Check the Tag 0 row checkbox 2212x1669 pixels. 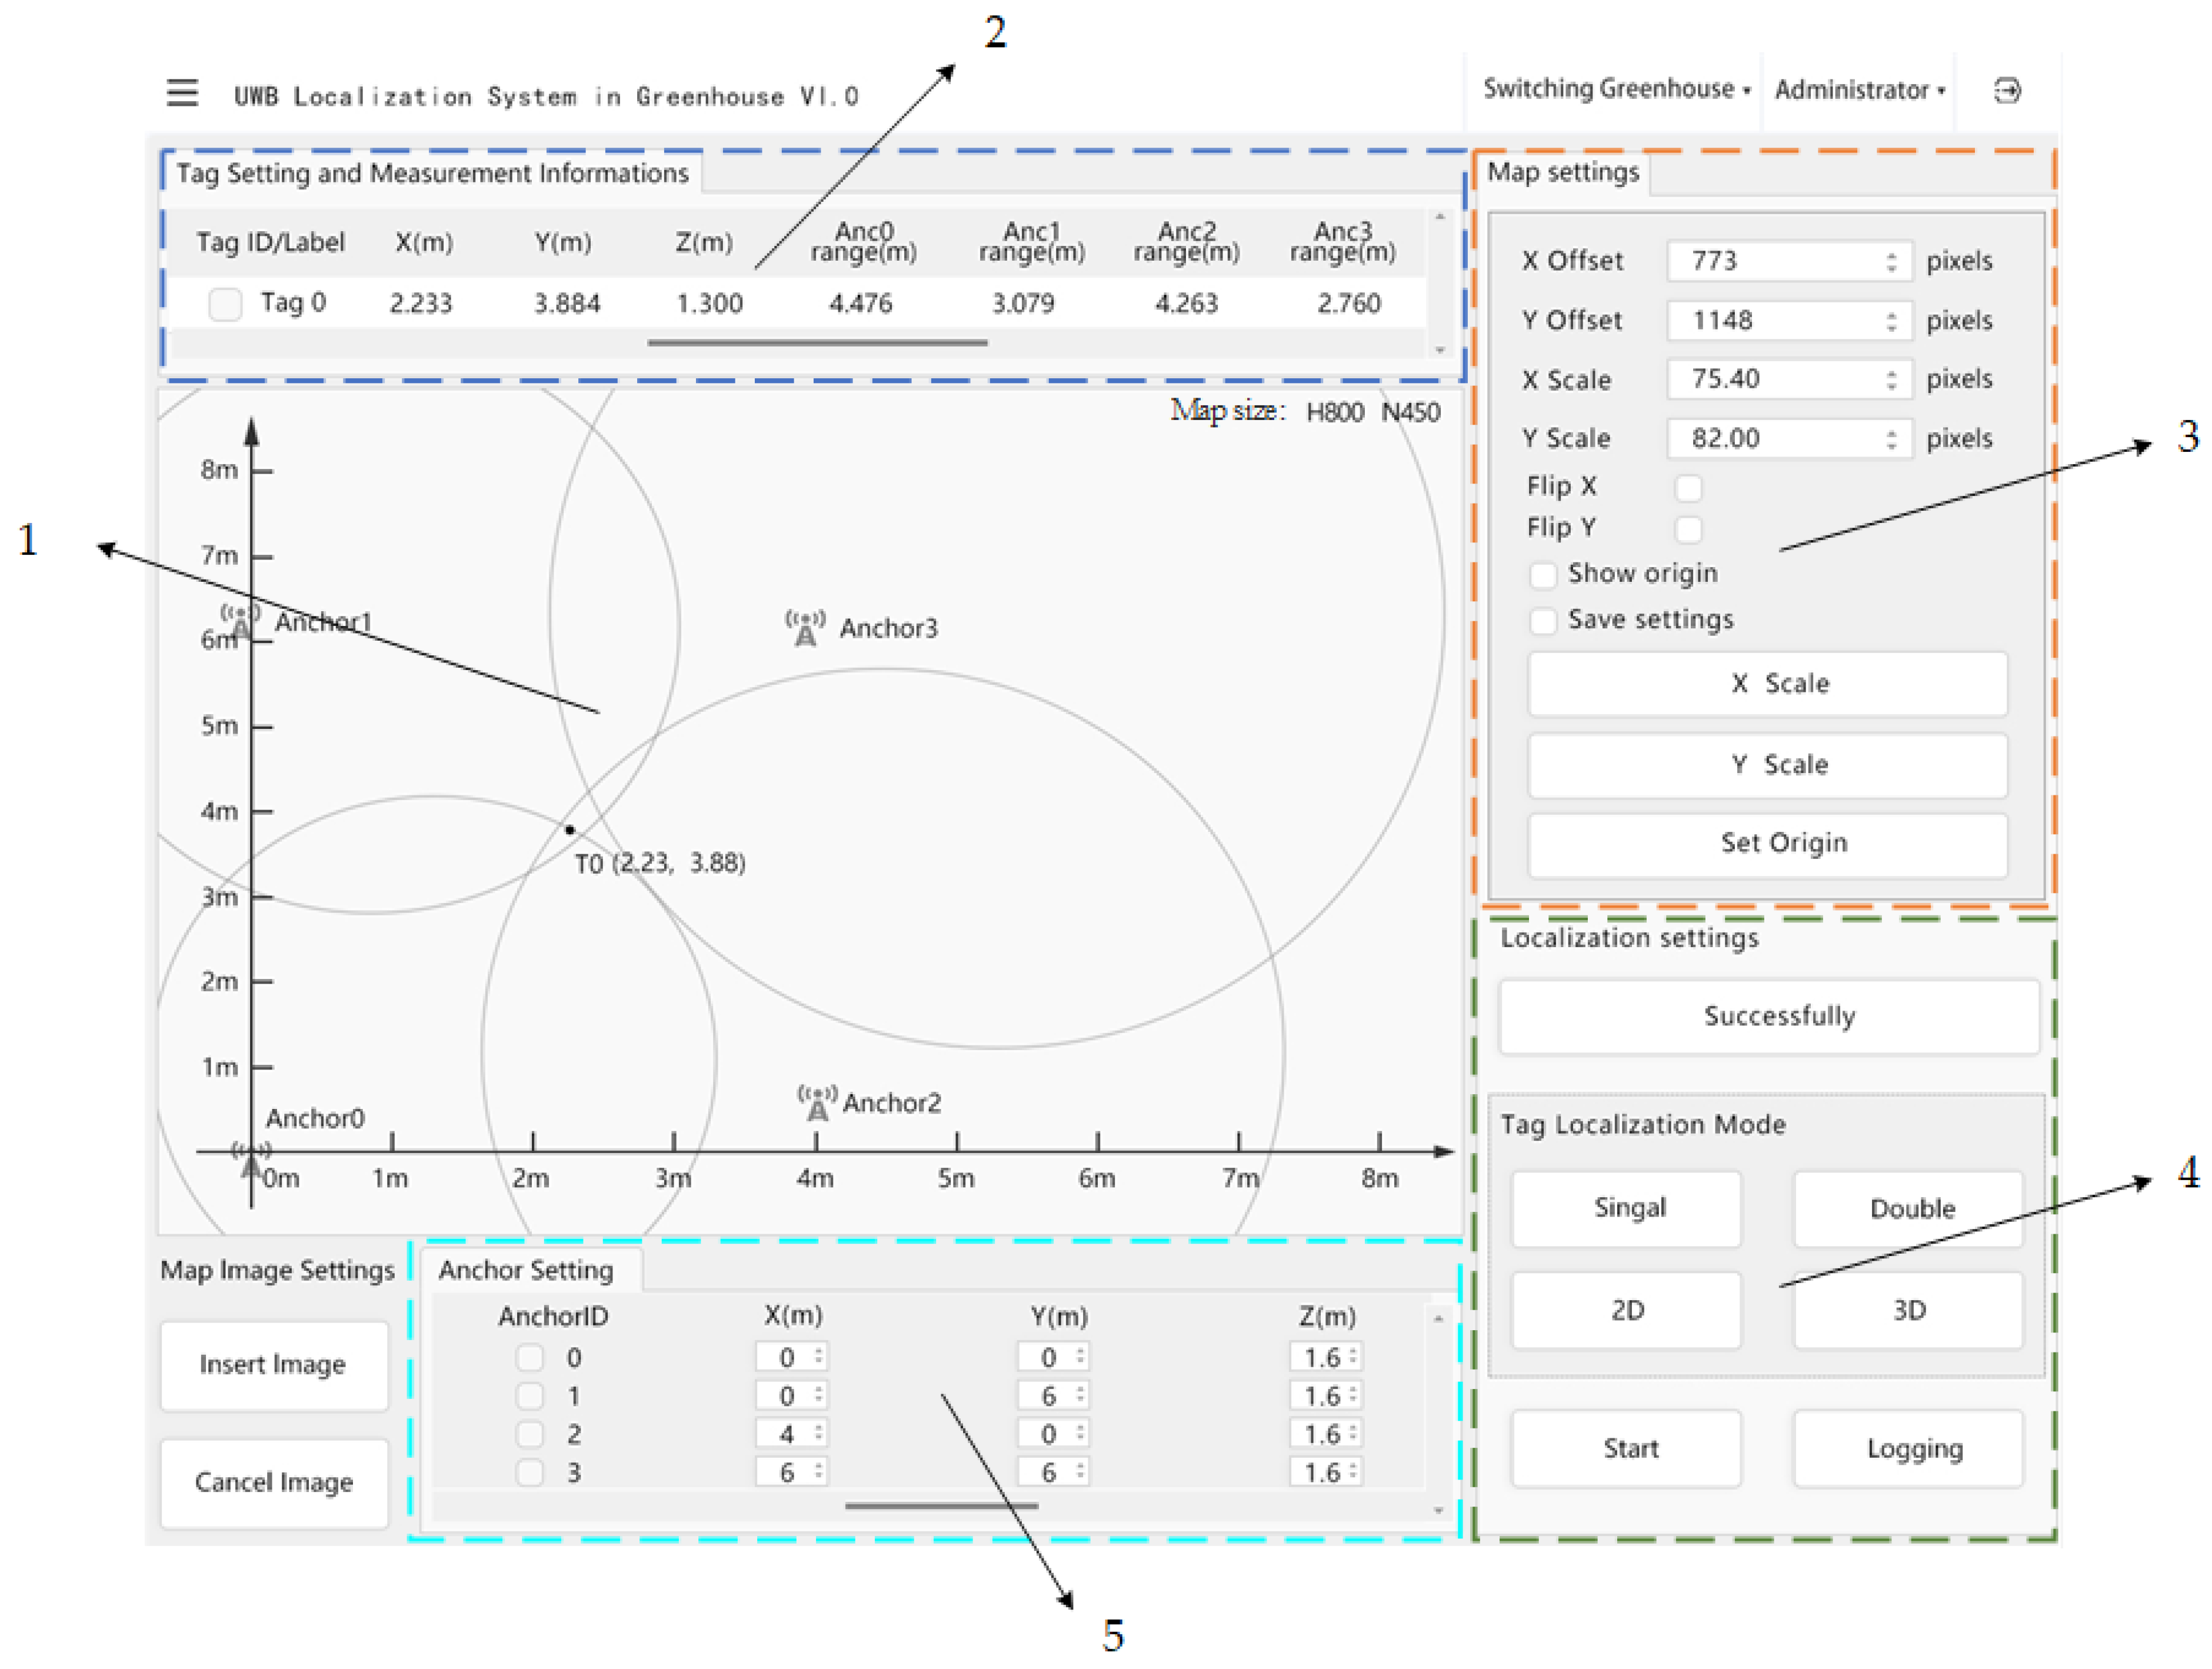225,304
